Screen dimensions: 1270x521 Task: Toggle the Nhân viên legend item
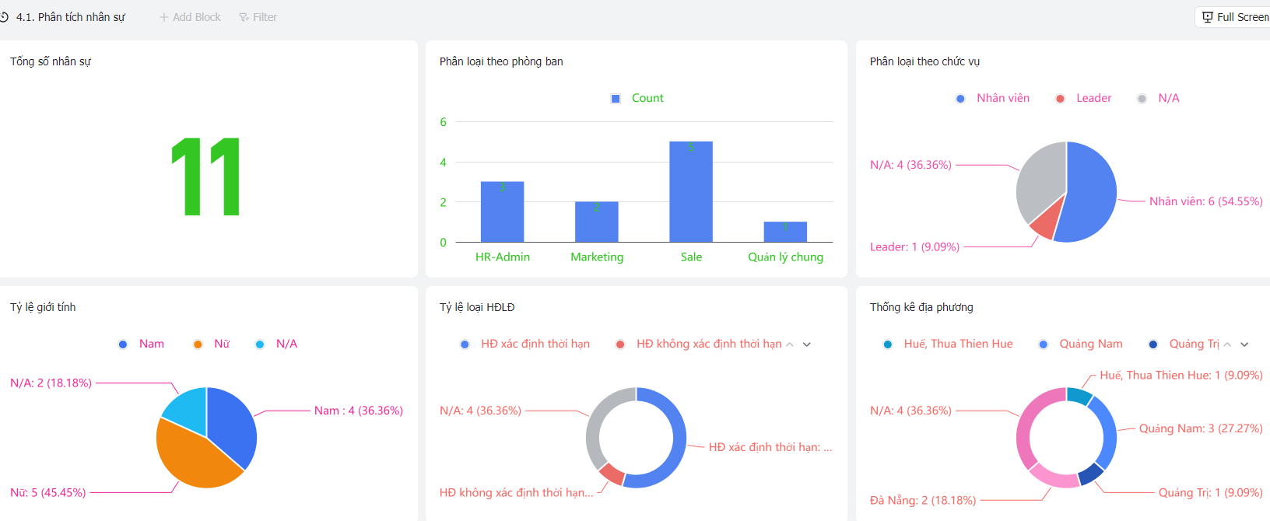pyautogui.click(x=993, y=98)
